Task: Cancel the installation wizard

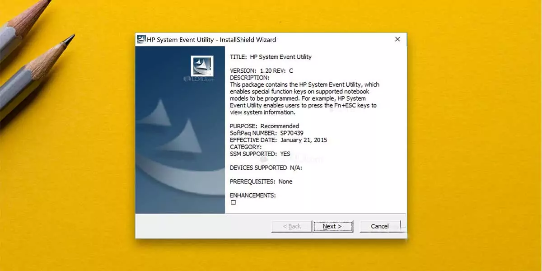Action: point(379,226)
